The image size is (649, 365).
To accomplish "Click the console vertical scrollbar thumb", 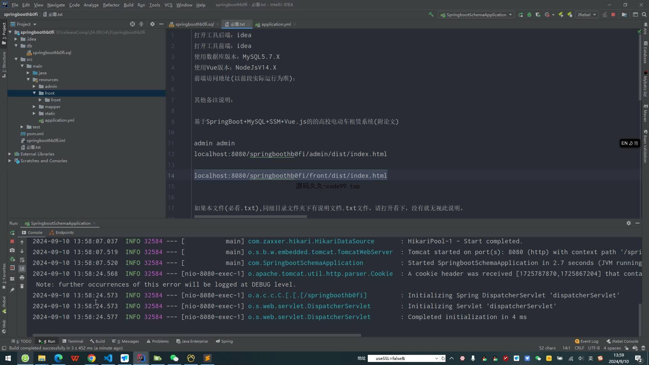I will [x=639, y=319].
